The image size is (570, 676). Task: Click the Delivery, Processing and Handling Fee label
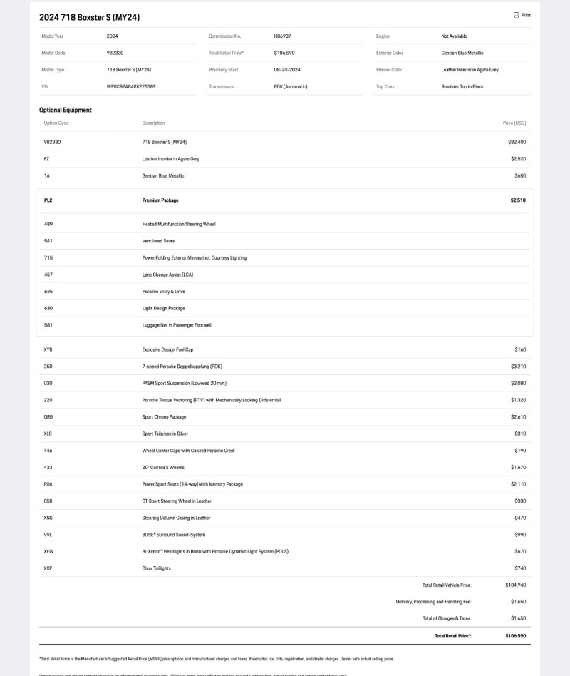pyautogui.click(x=433, y=602)
